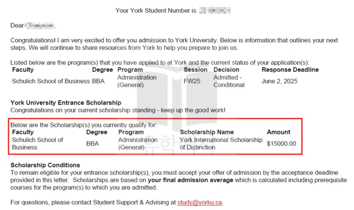Click the Congratulations opening paragraph
Image resolution: width=354 pixels, height=210 pixels.
pos(174,44)
